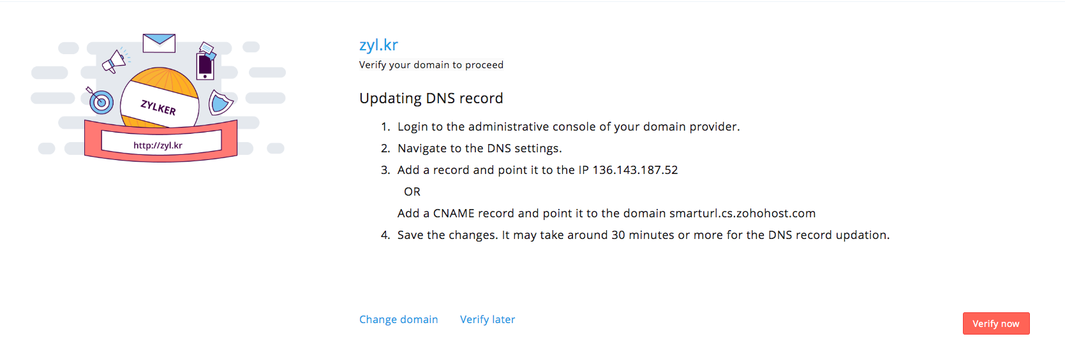Click the Login to administrative console step
Viewport: 1065px width, 362px height.
(x=569, y=127)
